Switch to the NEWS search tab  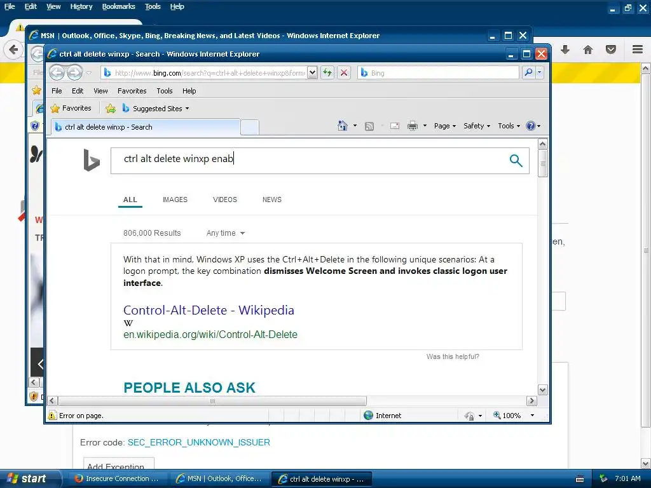[x=271, y=200]
